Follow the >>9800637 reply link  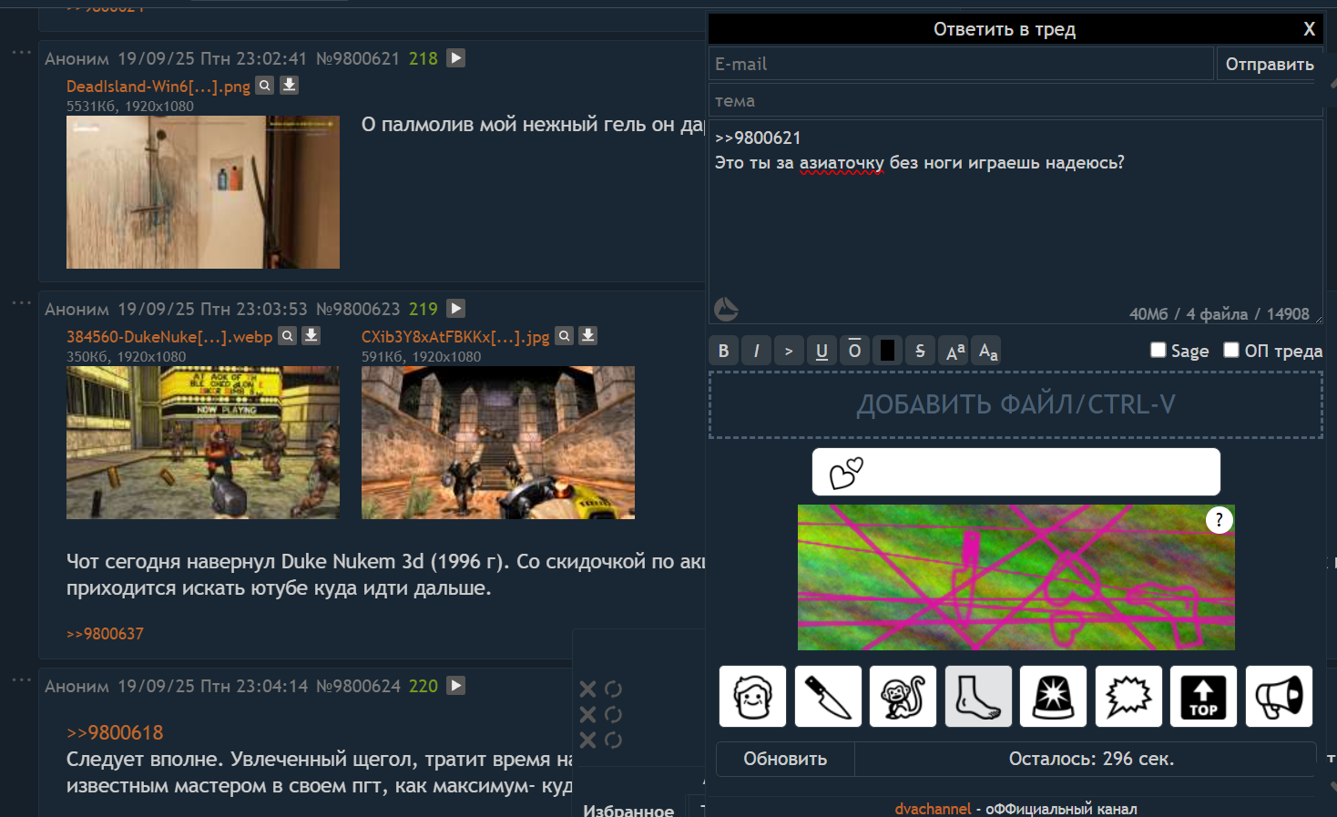click(105, 634)
